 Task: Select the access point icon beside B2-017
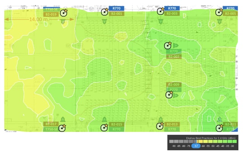[62, 128]
